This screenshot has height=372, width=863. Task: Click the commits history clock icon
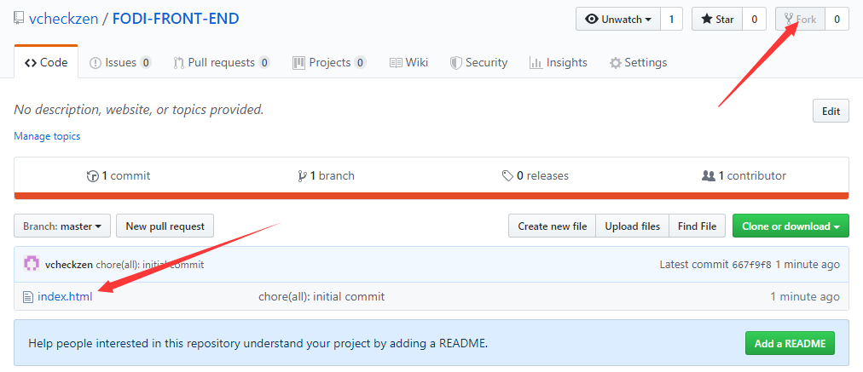[x=92, y=176]
